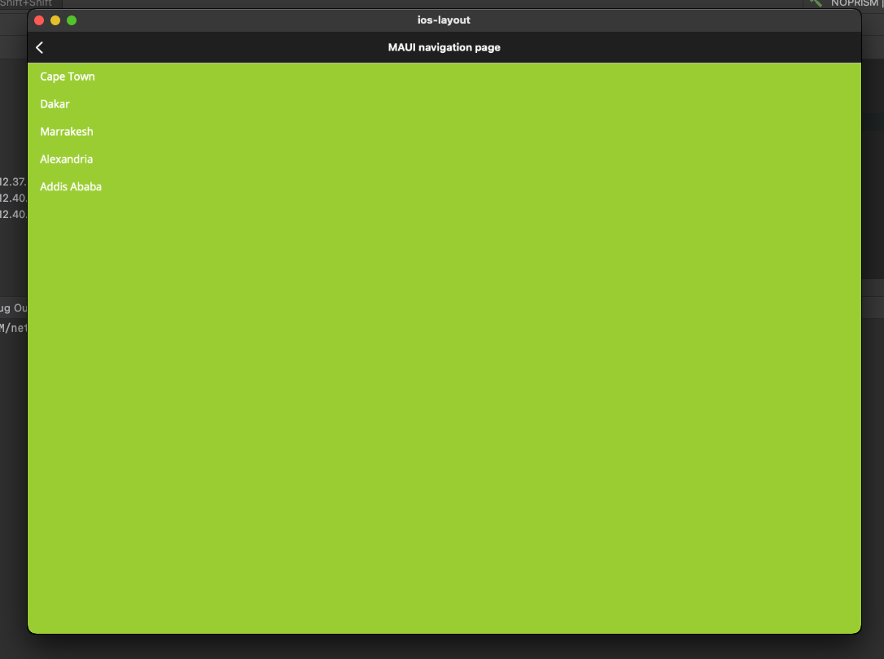Click NOPRISM label in the background IDE
This screenshot has height=659, width=884.
[x=854, y=3]
